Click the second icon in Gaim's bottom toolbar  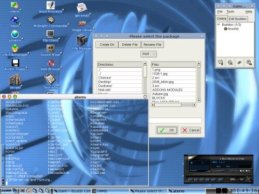pos(230,62)
